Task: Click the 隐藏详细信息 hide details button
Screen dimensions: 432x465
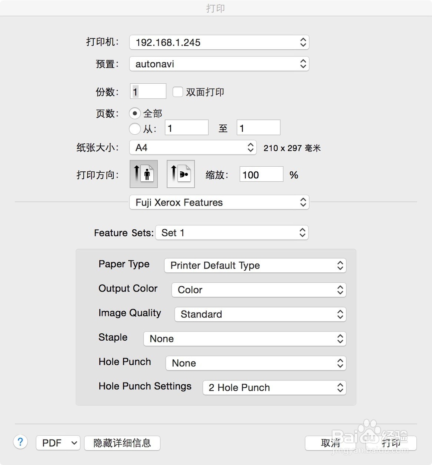Action: [122, 443]
